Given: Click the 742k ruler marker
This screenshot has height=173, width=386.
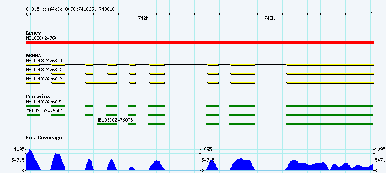Looking at the screenshot, I should tap(143, 19).
